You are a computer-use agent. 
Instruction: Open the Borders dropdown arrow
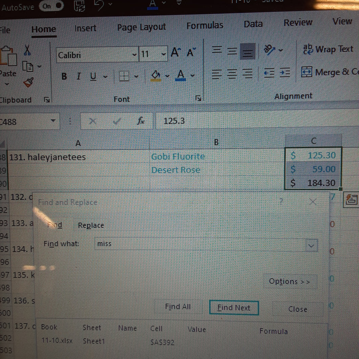pos(136,76)
